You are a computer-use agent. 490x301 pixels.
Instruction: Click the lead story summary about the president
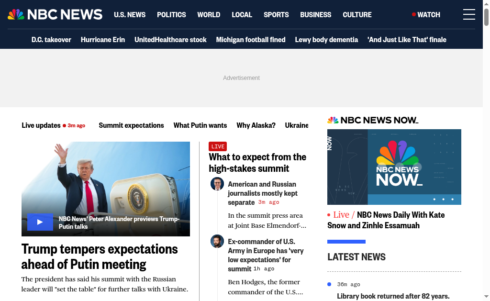[105, 284]
